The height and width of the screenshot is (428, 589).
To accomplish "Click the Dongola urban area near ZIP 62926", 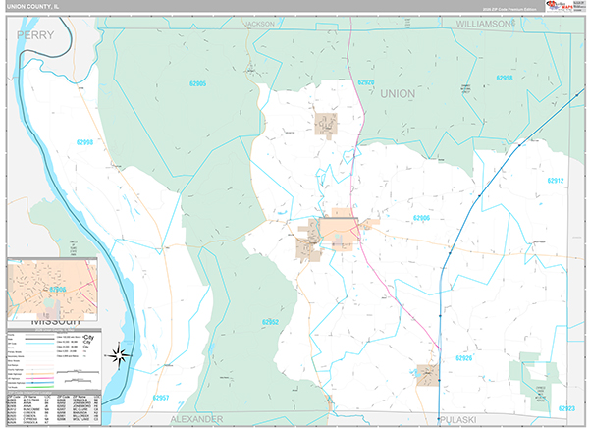I will [427, 374].
